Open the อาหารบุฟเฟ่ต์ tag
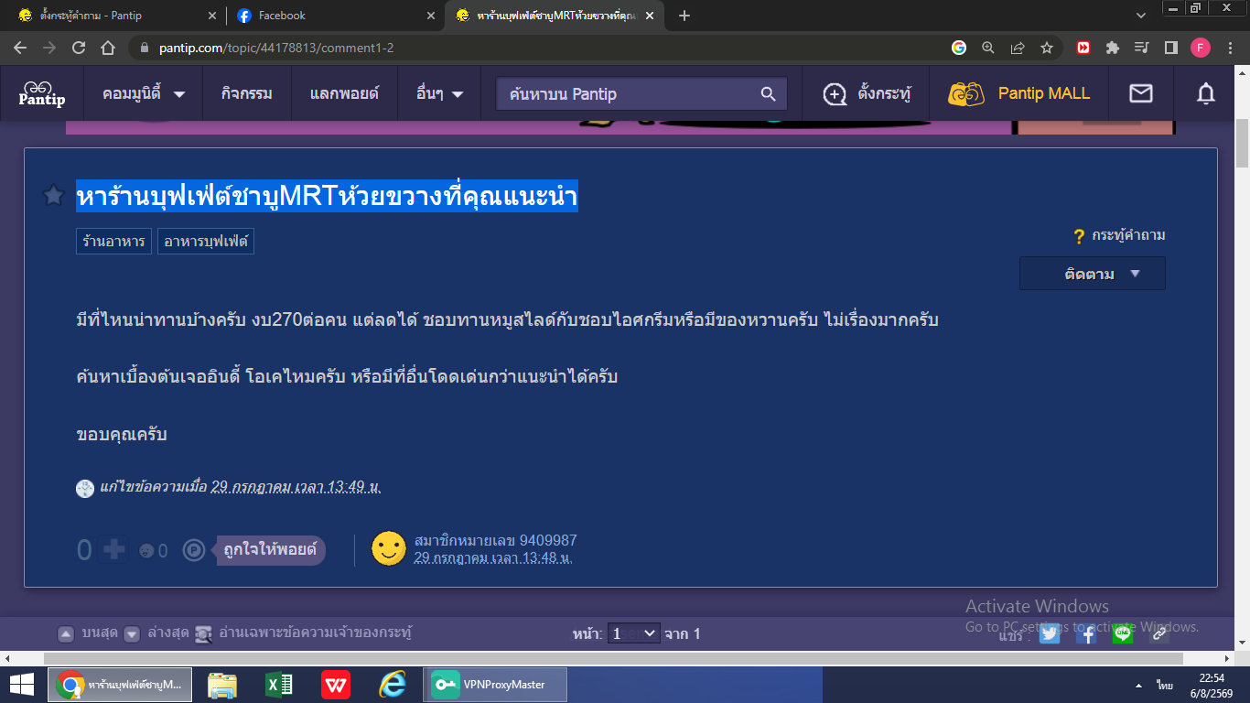1250x703 pixels. click(206, 242)
